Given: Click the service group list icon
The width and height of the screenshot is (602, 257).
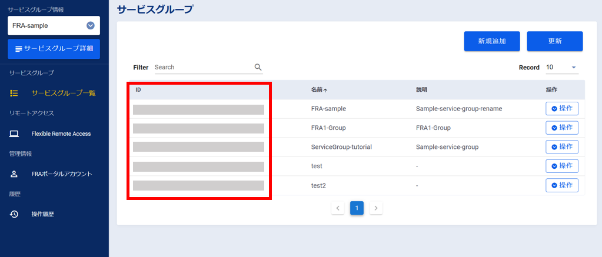Looking at the screenshot, I should [x=15, y=93].
